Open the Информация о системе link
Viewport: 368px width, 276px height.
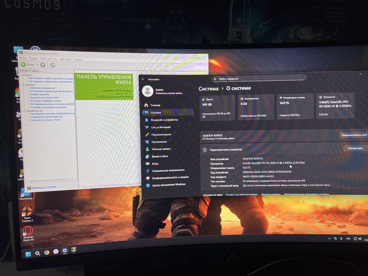[44, 187]
